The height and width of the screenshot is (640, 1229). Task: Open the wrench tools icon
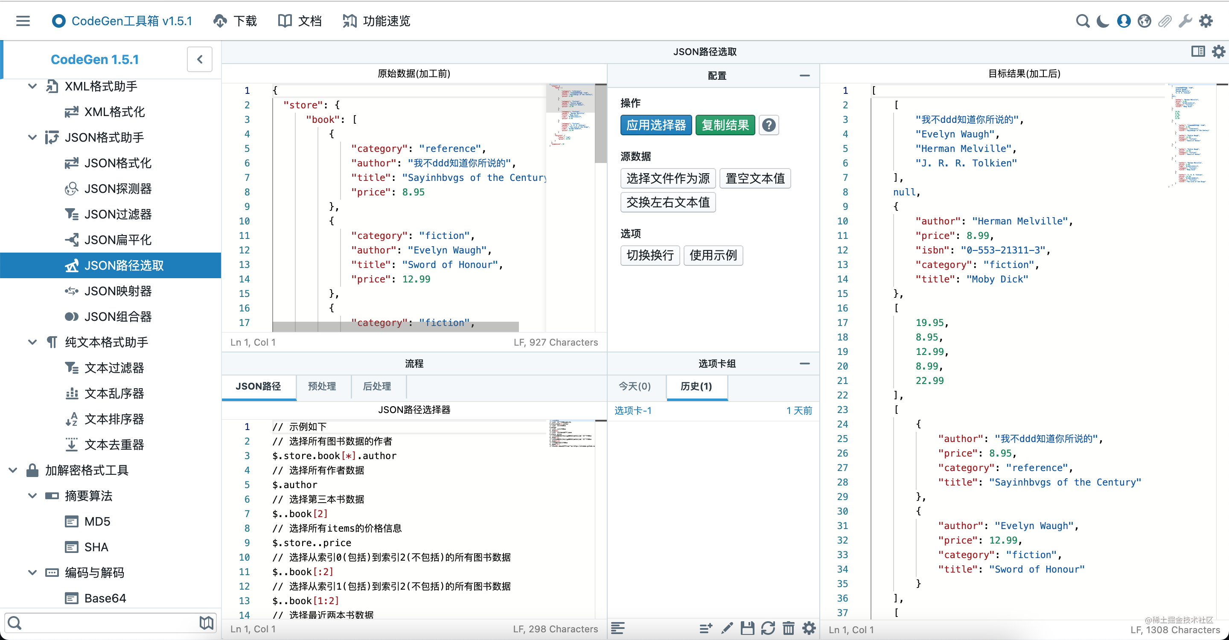tap(1186, 21)
